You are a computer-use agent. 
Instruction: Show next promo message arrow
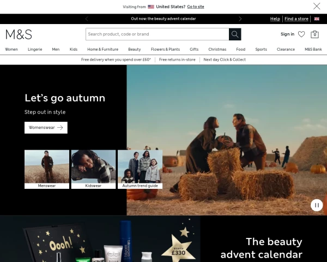pos(240,19)
